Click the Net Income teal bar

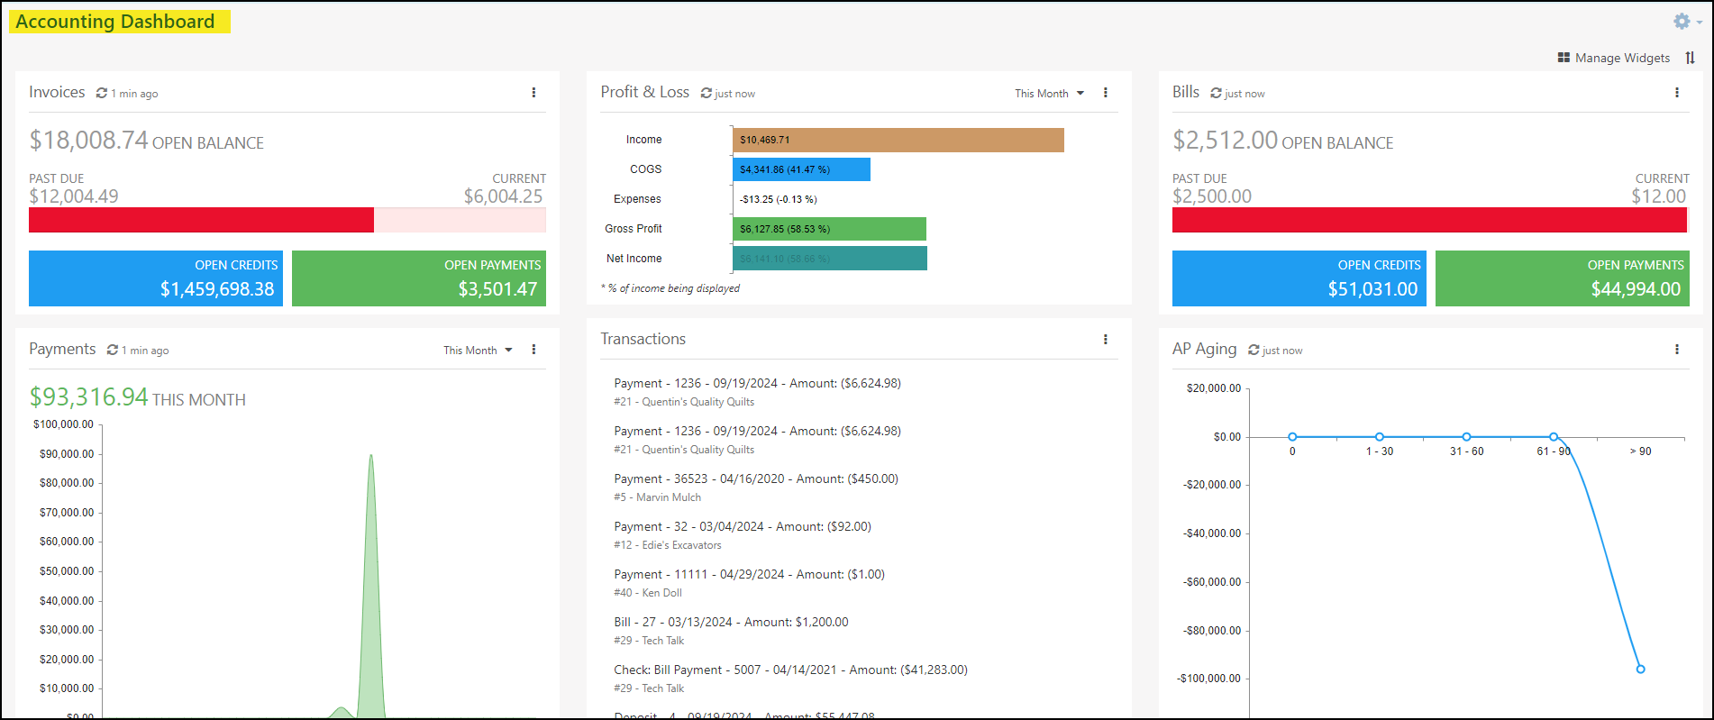[x=830, y=259]
